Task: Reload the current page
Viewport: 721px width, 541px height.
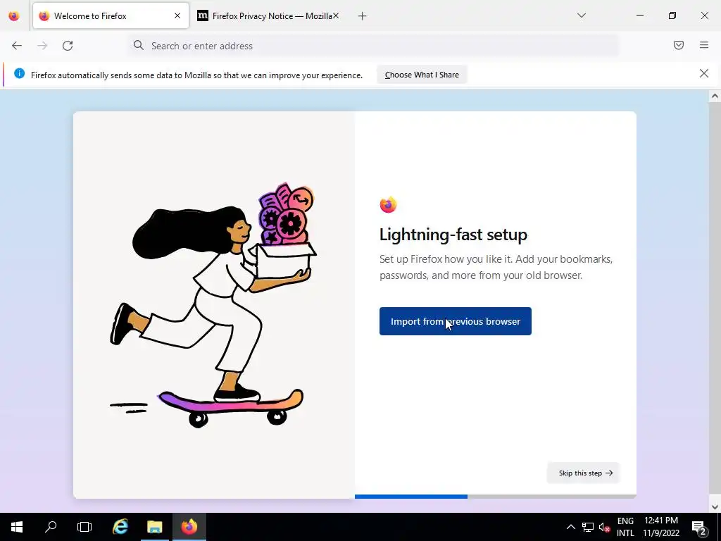Action: coord(68,46)
